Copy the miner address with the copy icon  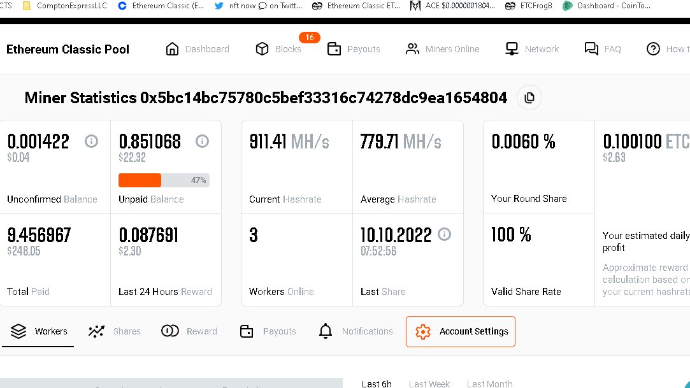[529, 97]
